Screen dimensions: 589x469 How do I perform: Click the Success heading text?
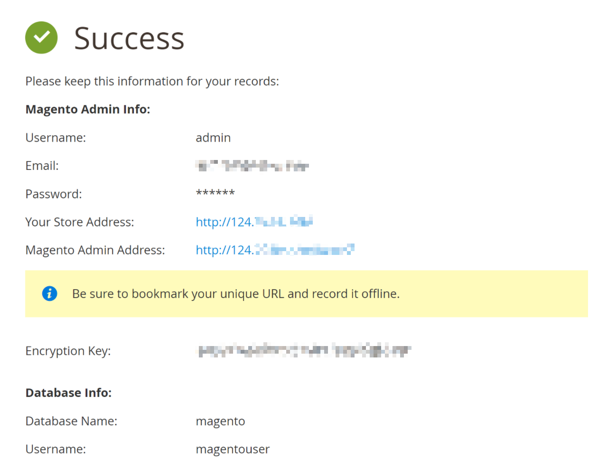129,38
